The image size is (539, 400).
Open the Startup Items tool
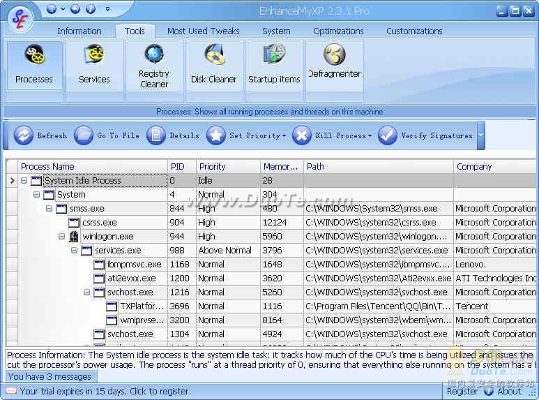click(x=274, y=65)
